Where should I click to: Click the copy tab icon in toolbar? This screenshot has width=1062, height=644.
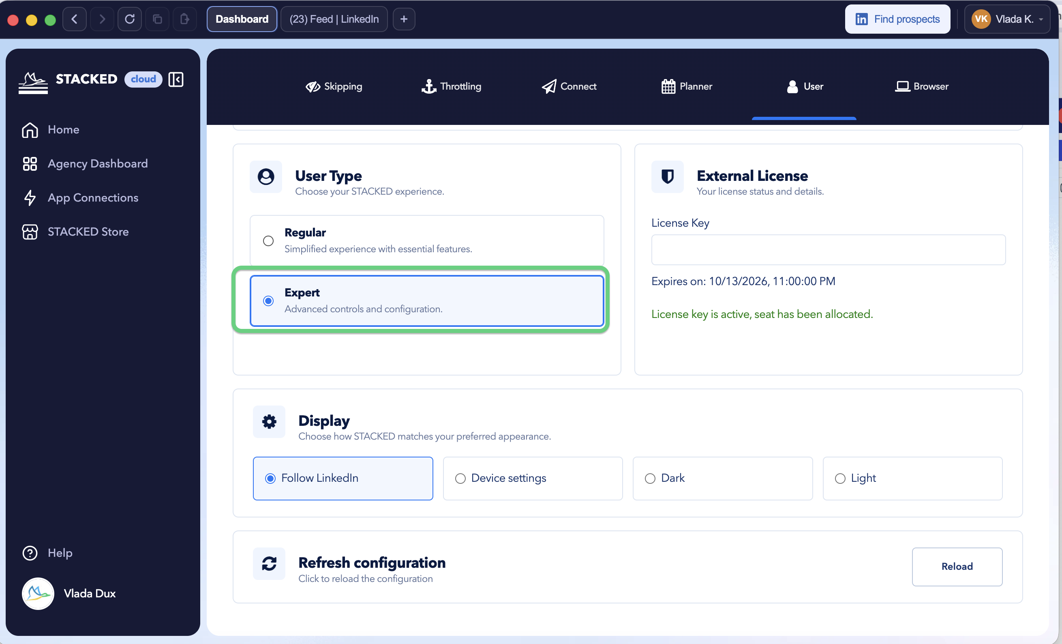point(157,19)
